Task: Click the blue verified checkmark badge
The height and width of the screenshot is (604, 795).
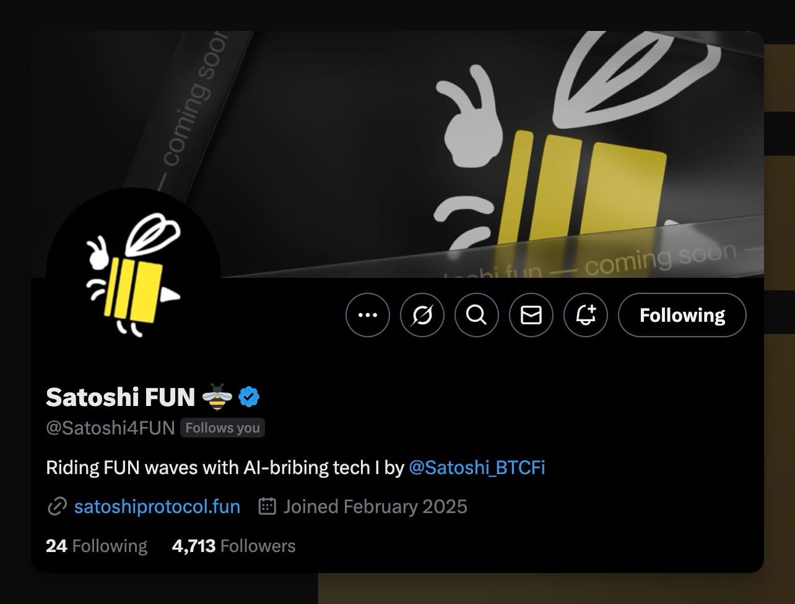Action: click(249, 397)
